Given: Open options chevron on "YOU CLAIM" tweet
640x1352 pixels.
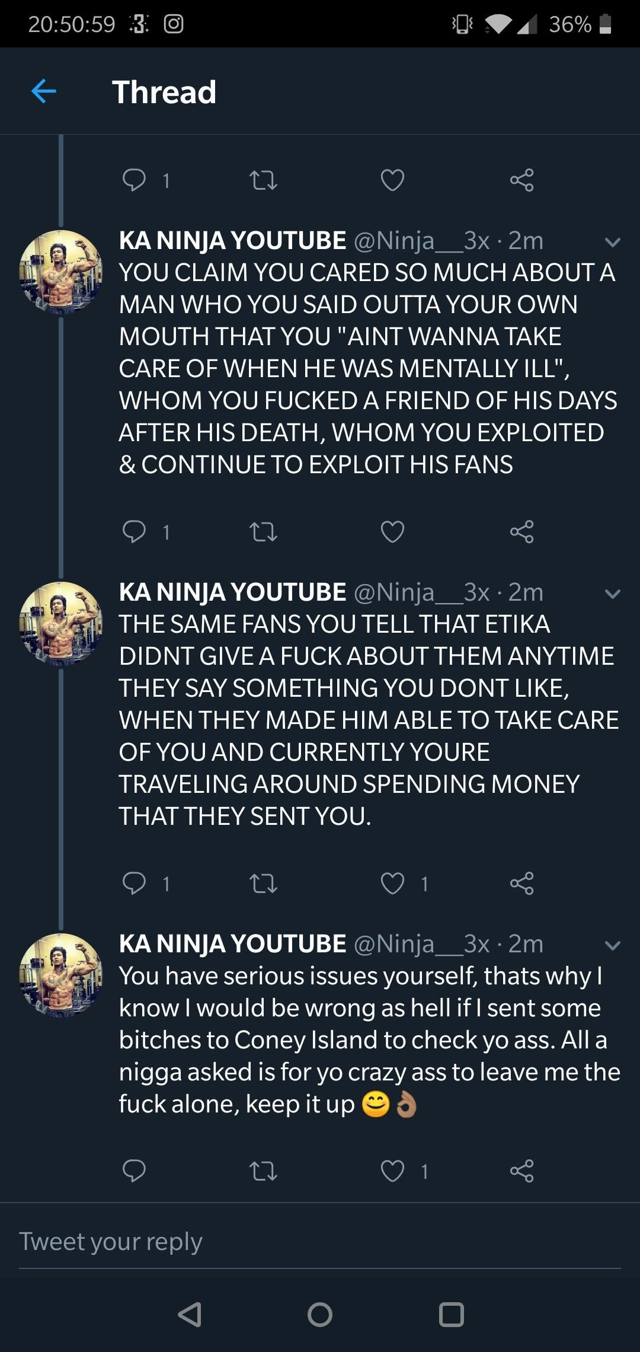Looking at the screenshot, I should tap(612, 242).
